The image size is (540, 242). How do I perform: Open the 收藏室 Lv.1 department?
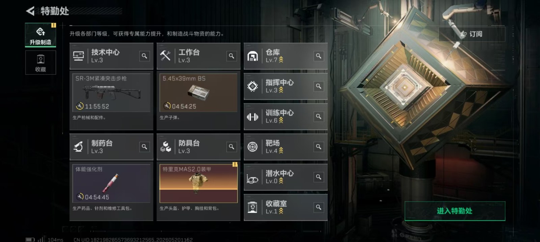click(x=286, y=207)
